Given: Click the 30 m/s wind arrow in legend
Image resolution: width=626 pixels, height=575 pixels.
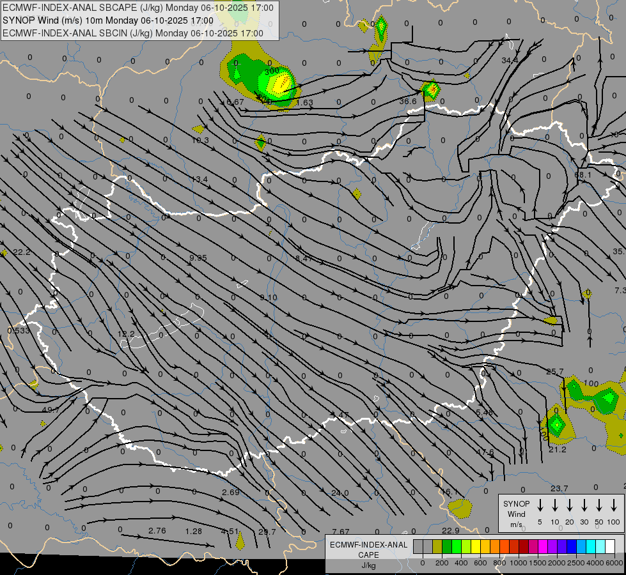Looking at the screenshot, I should [584, 505].
